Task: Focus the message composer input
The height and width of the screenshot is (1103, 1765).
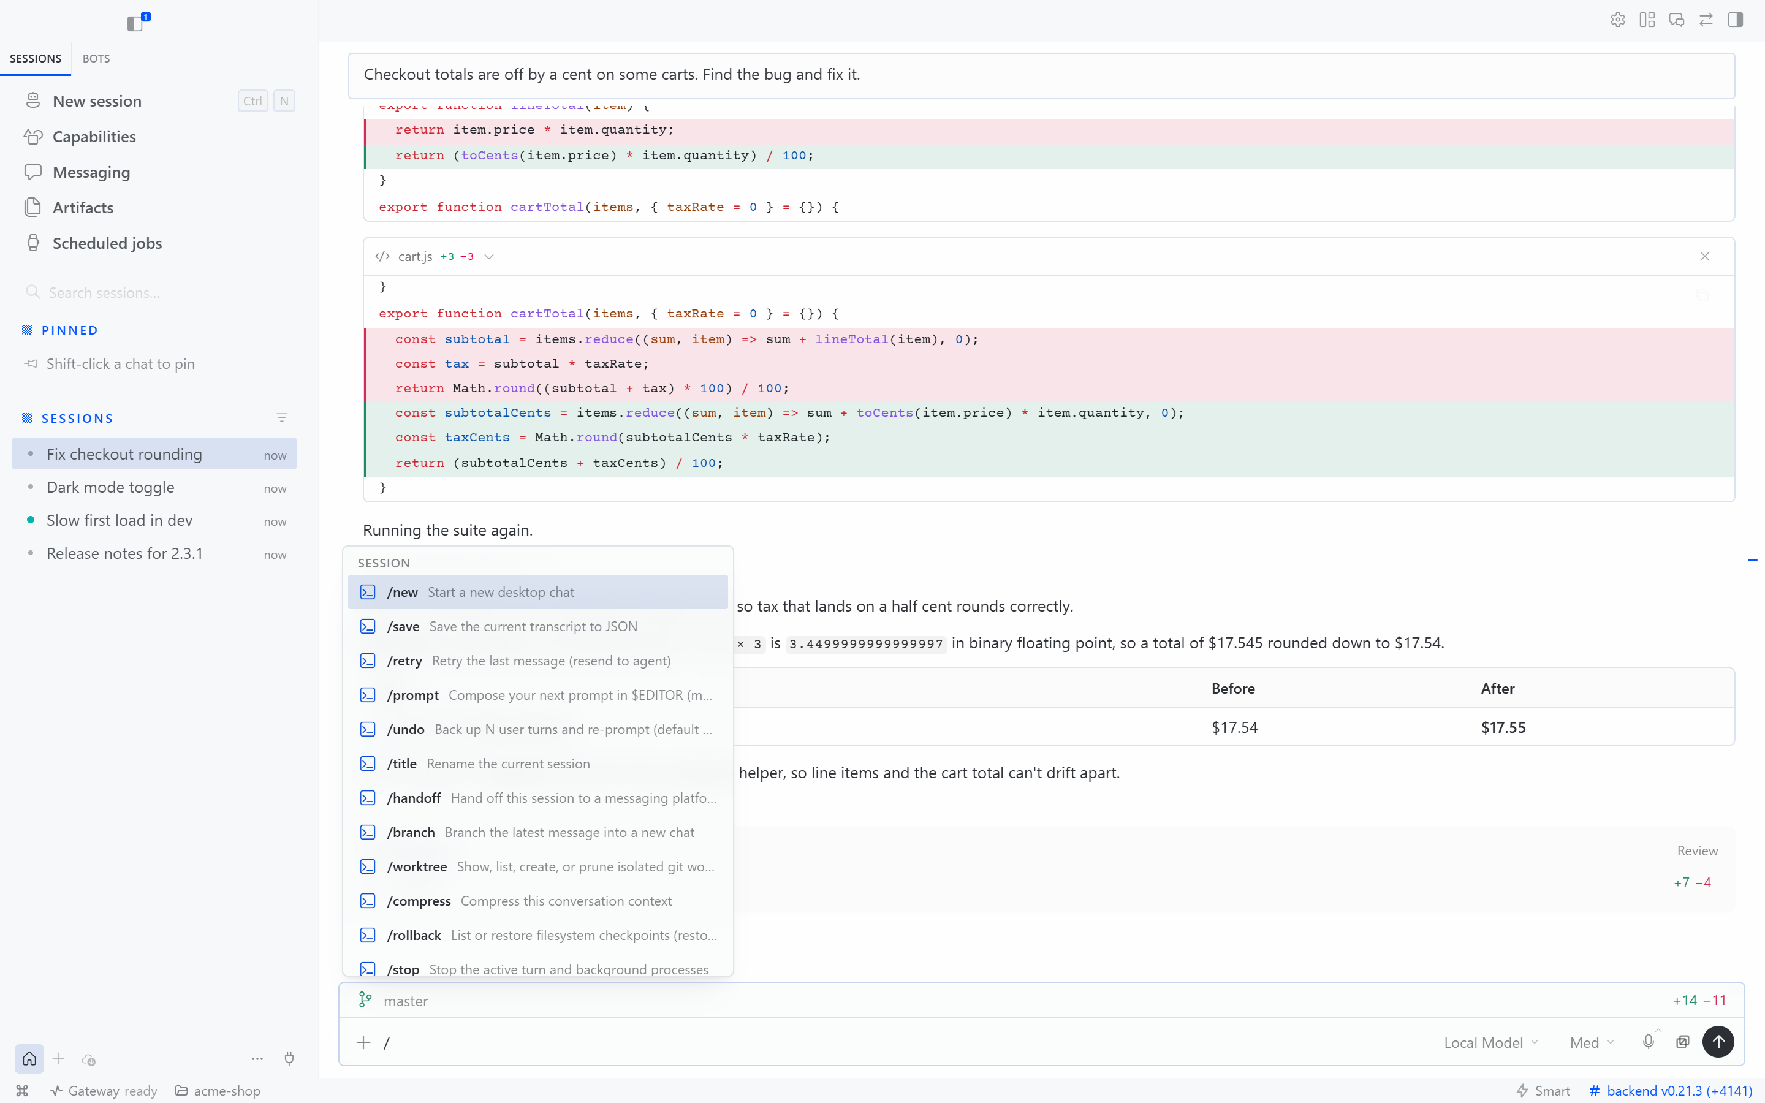Action: [x=905, y=1042]
